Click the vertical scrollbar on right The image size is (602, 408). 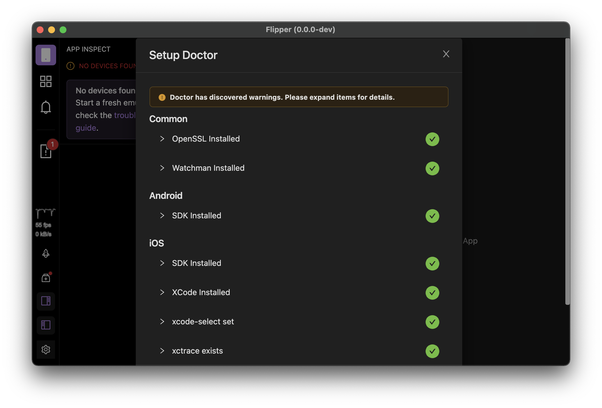(567, 172)
